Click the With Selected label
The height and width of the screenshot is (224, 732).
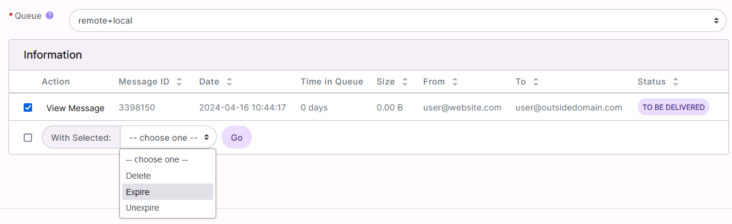pyautogui.click(x=81, y=138)
